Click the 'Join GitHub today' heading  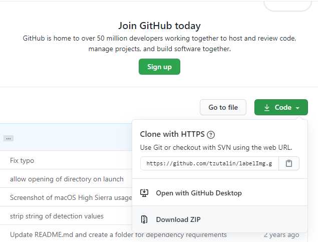[x=159, y=26]
